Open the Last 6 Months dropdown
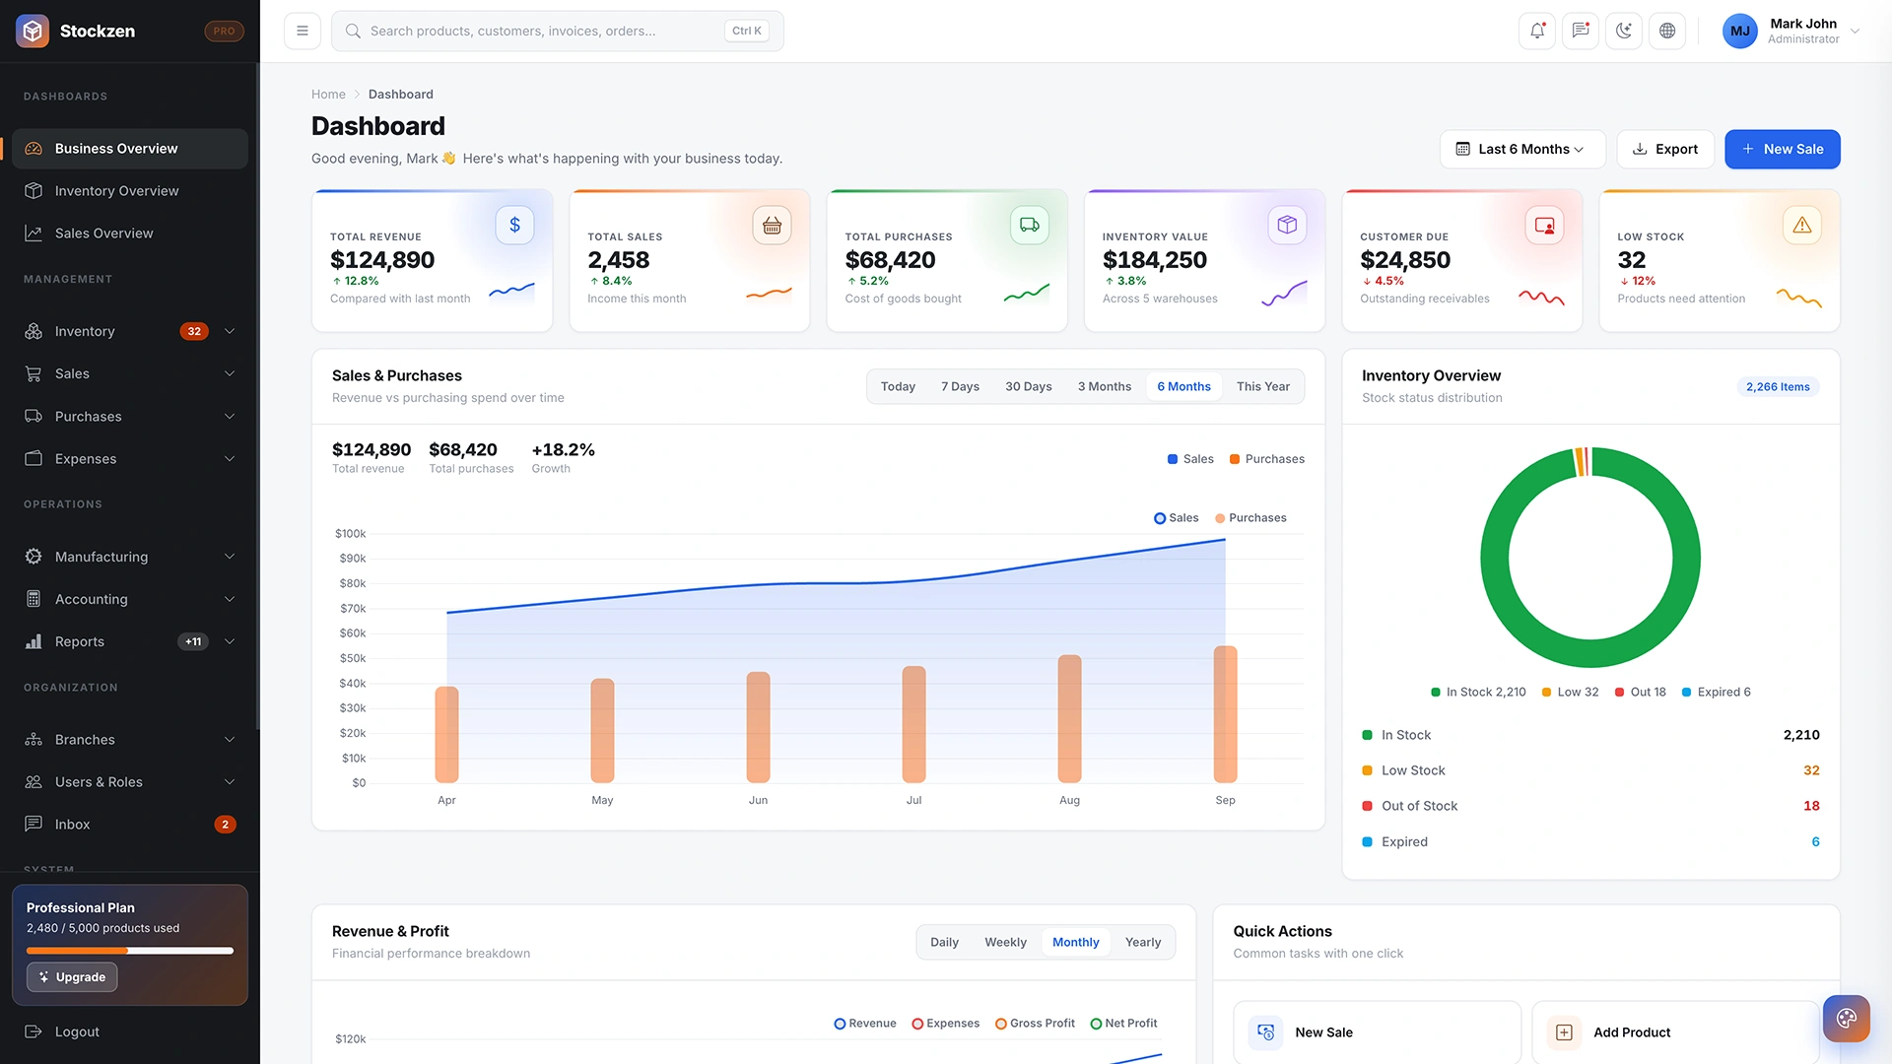 tap(1522, 149)
